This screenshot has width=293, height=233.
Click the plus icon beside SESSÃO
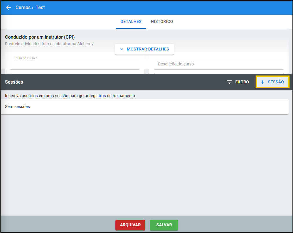262,82
